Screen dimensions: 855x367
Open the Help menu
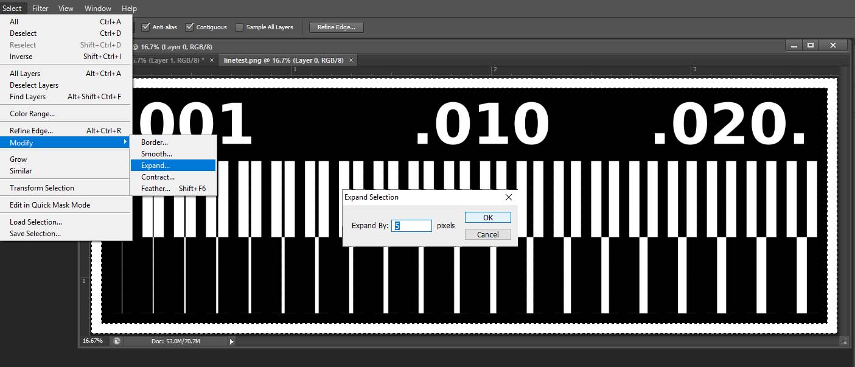[x=129, y=9]
